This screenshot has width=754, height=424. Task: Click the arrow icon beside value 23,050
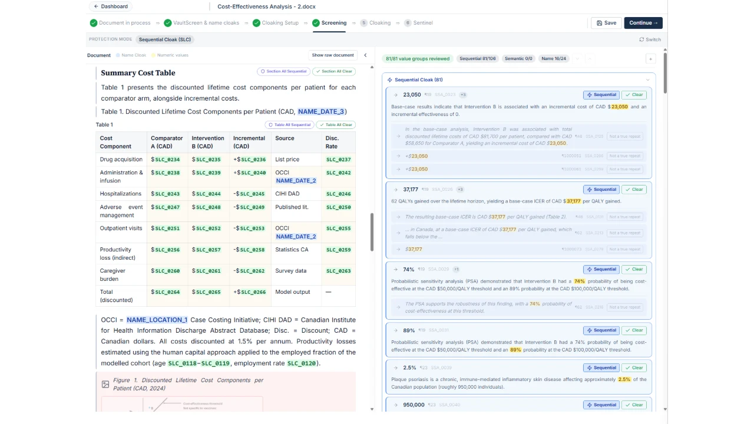click(x=396, y=95)
